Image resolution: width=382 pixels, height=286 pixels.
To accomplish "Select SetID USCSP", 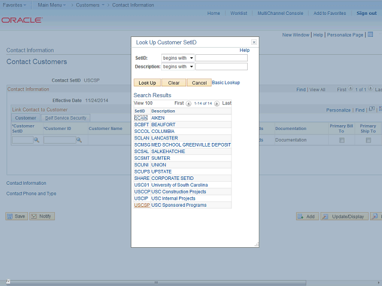I will tap(142, 205).
